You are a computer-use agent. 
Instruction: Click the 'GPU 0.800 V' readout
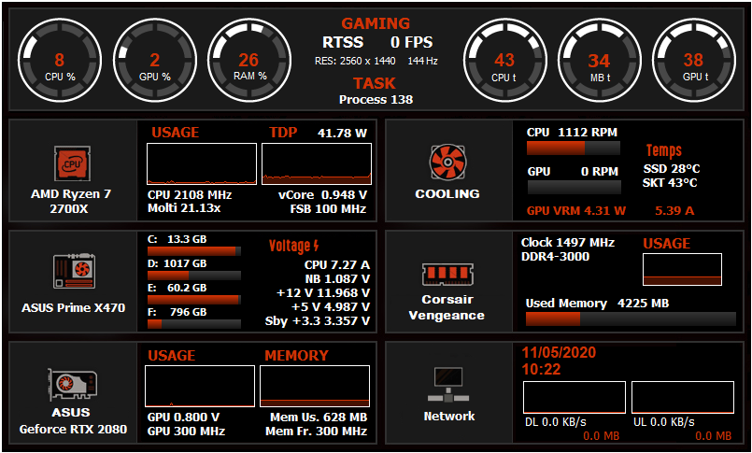[184, 418]
